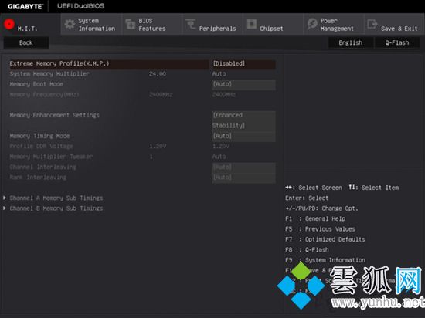Select Extreme Memory Profile(X.M.P.) row label
425x318 pixels.
[x=59, y=63]
